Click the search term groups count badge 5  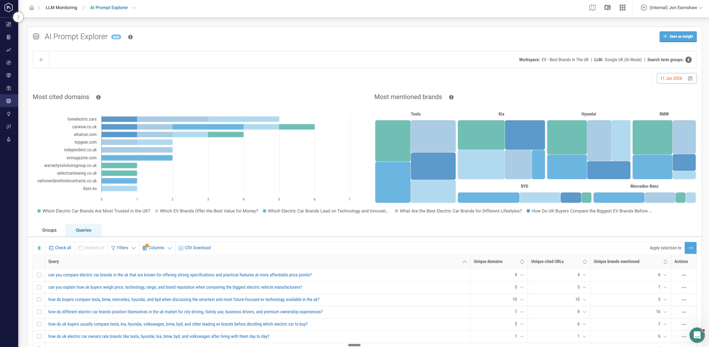689,60
